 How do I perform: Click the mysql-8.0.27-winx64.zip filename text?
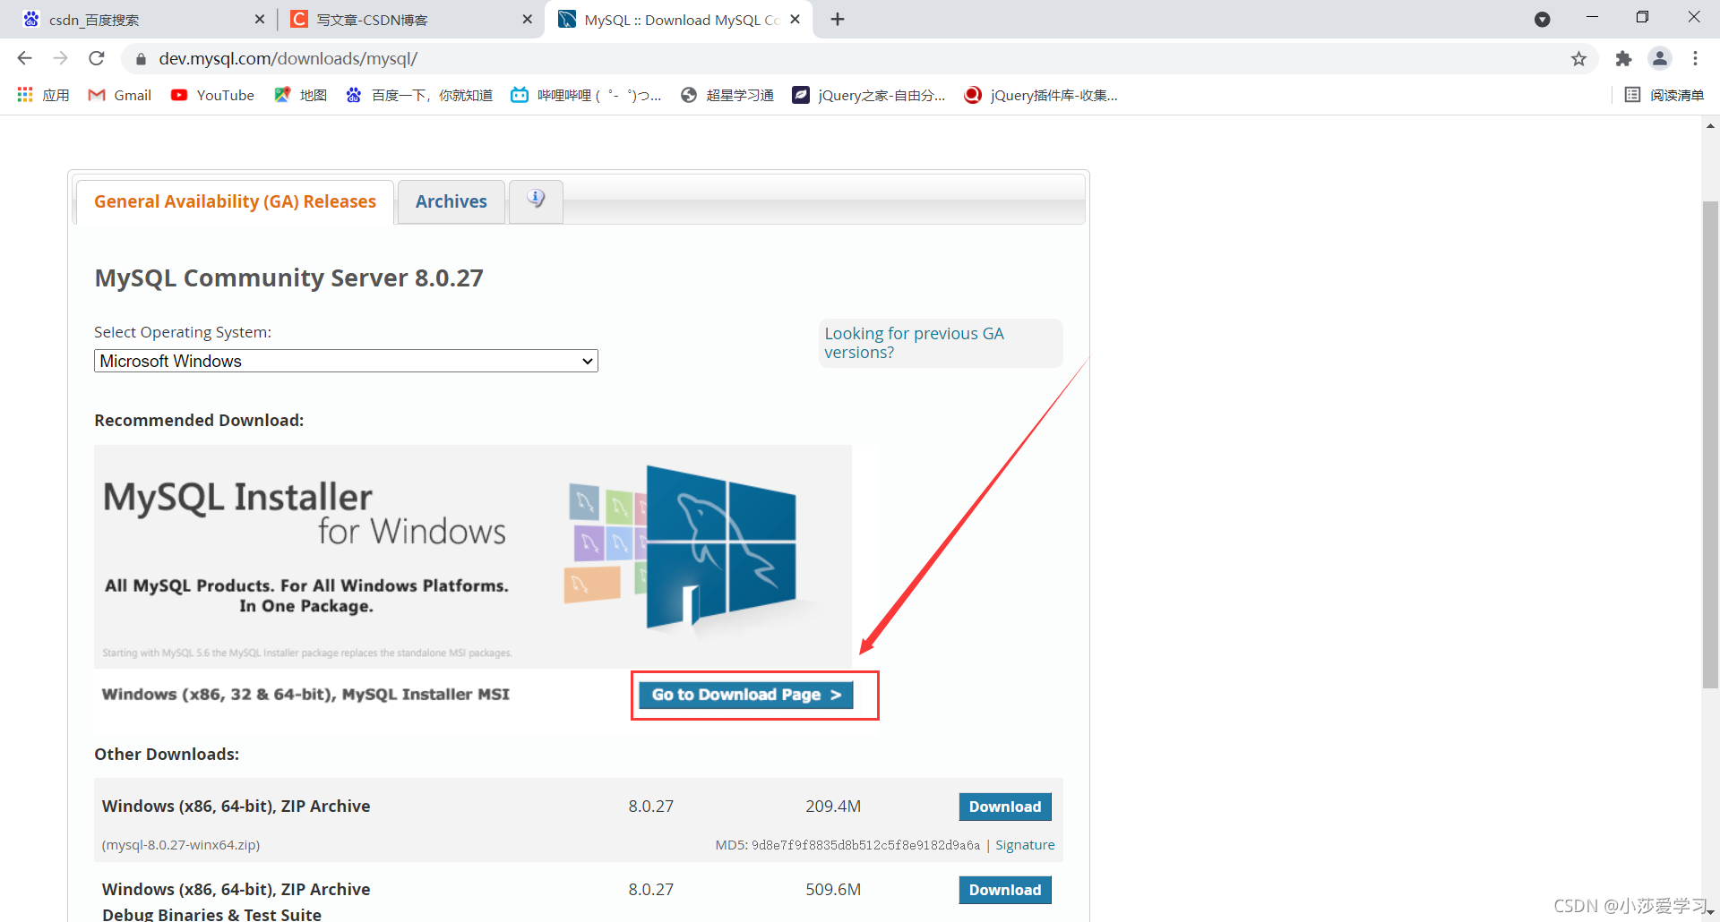(181, 845)
